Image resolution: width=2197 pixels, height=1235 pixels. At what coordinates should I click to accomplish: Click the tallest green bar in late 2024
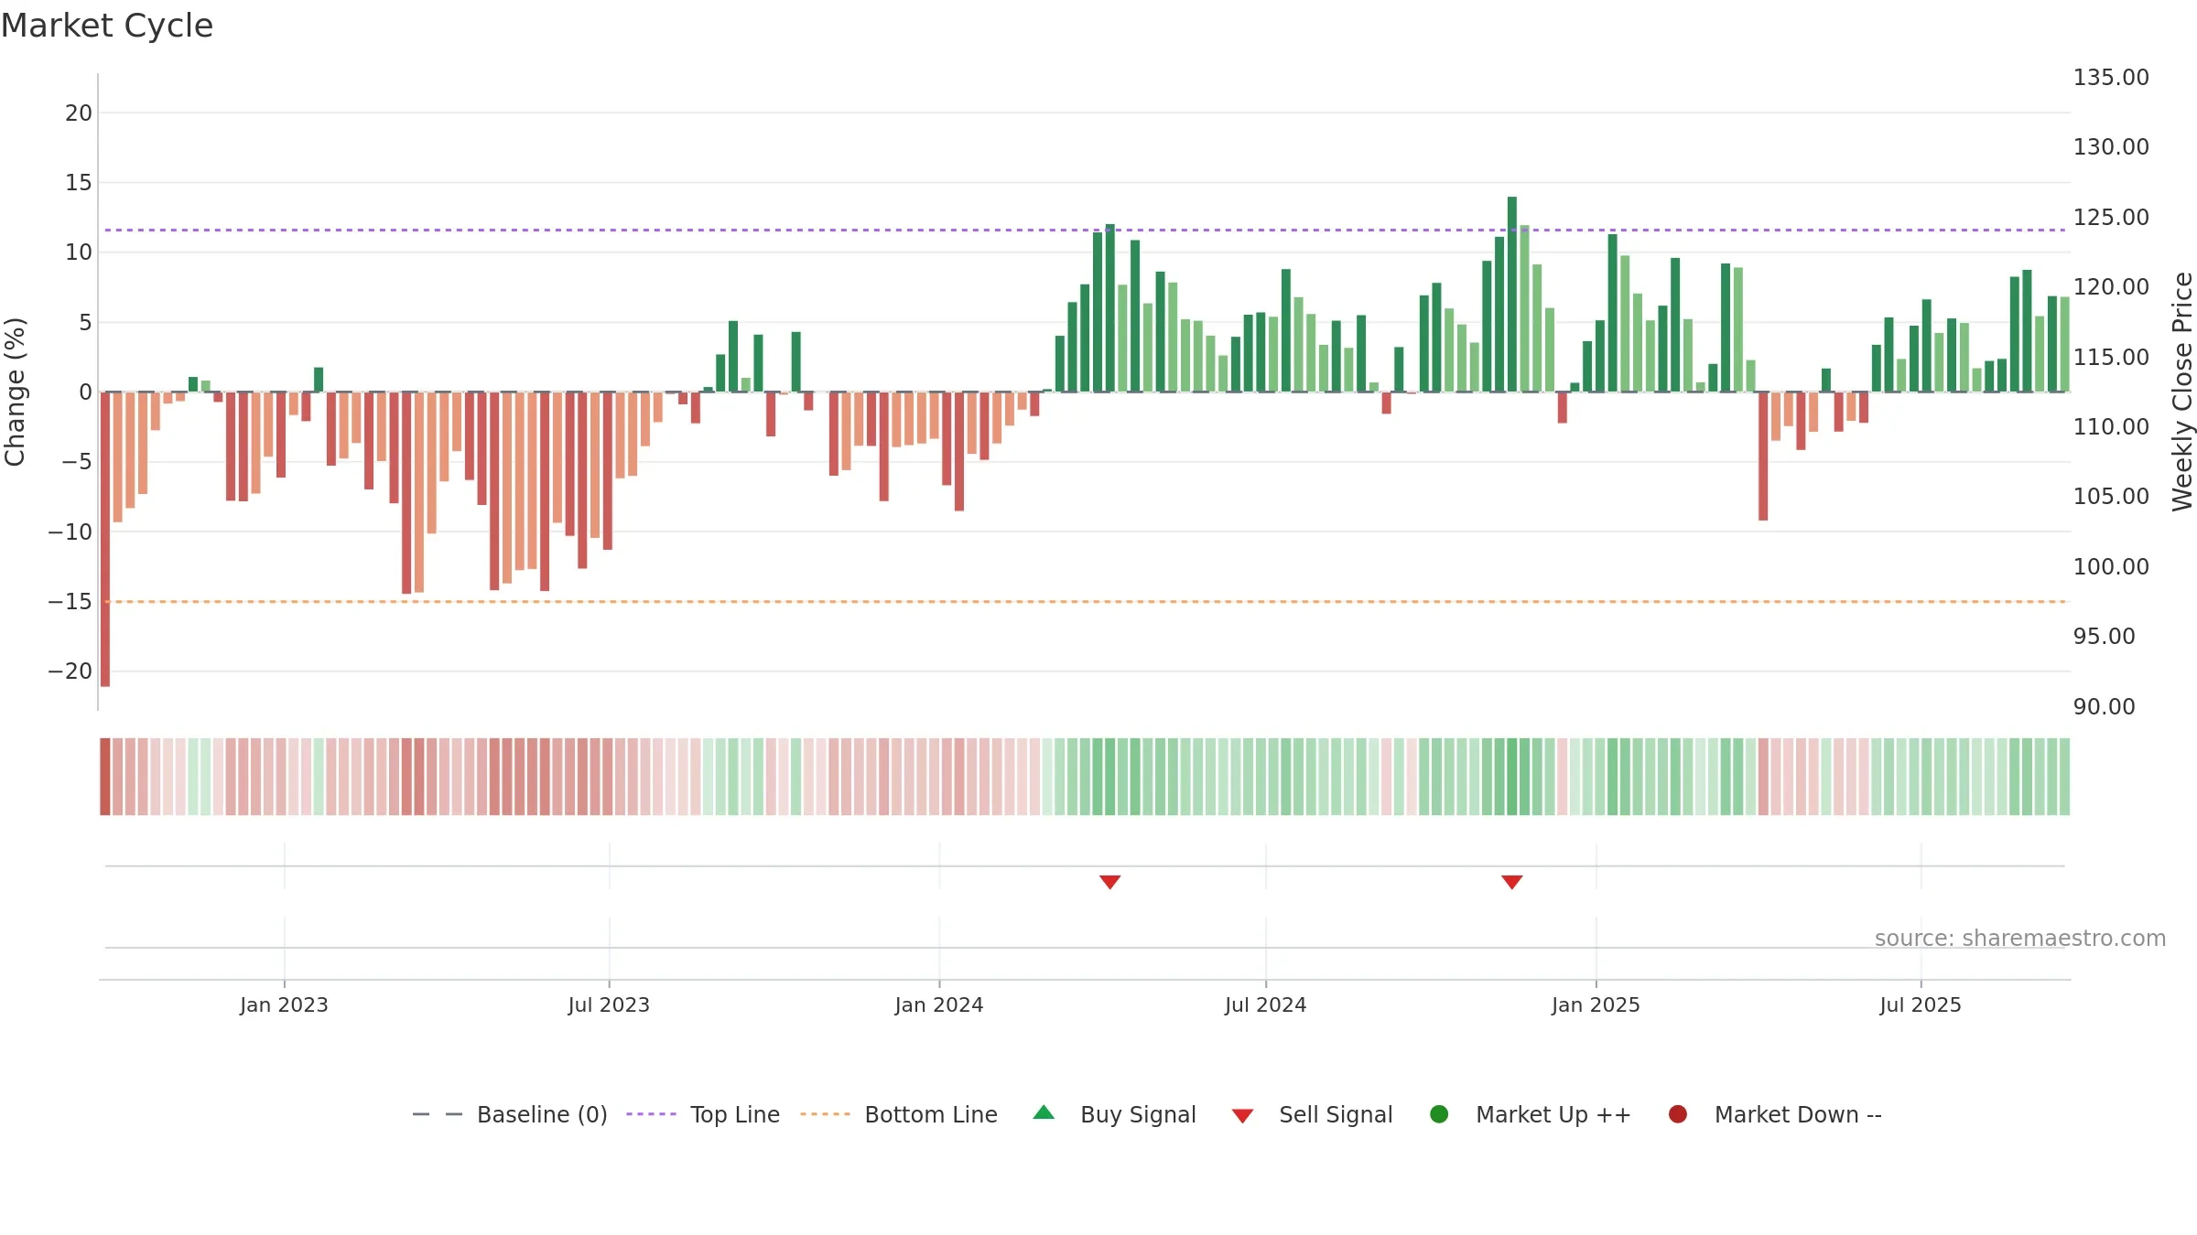[x=1512, y=294]
